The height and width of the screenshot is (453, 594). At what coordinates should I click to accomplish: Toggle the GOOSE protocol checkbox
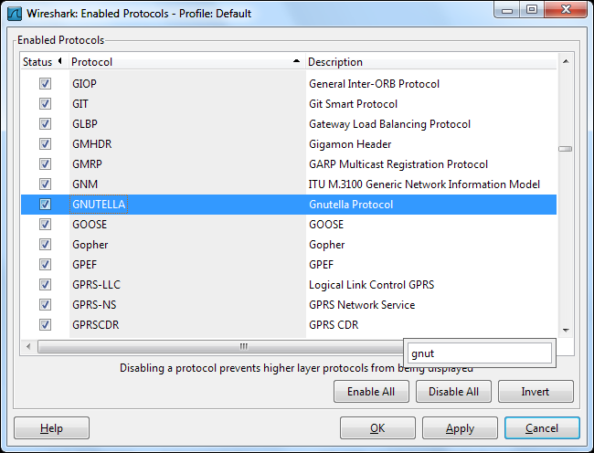[x=45, y=225]
